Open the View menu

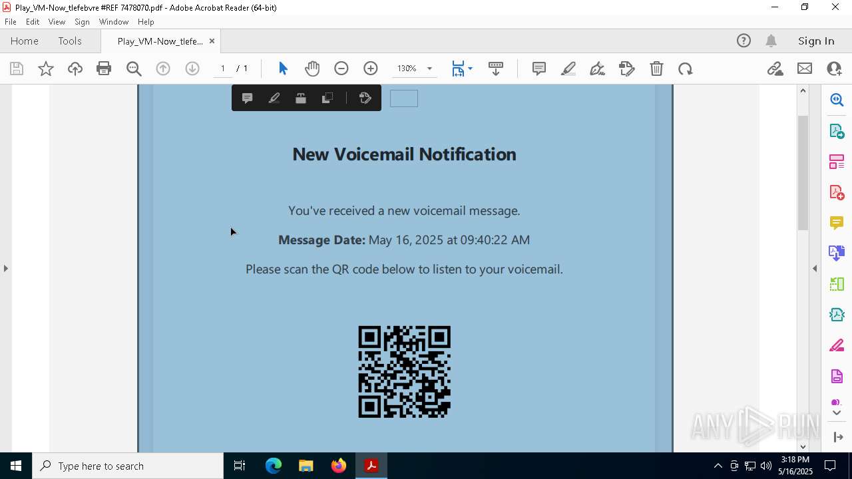coord(57,22)
